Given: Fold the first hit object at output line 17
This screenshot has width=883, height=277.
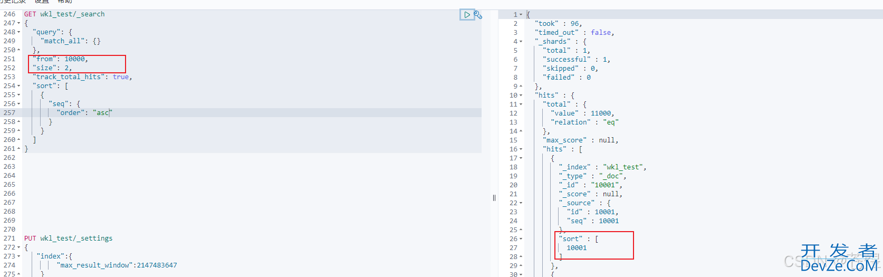Looking at the screenshot, I should click(521, 158).
